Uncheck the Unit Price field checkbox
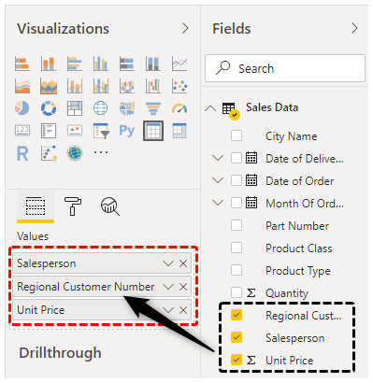This screenshot has width=373, height=383. pos(237,360)
